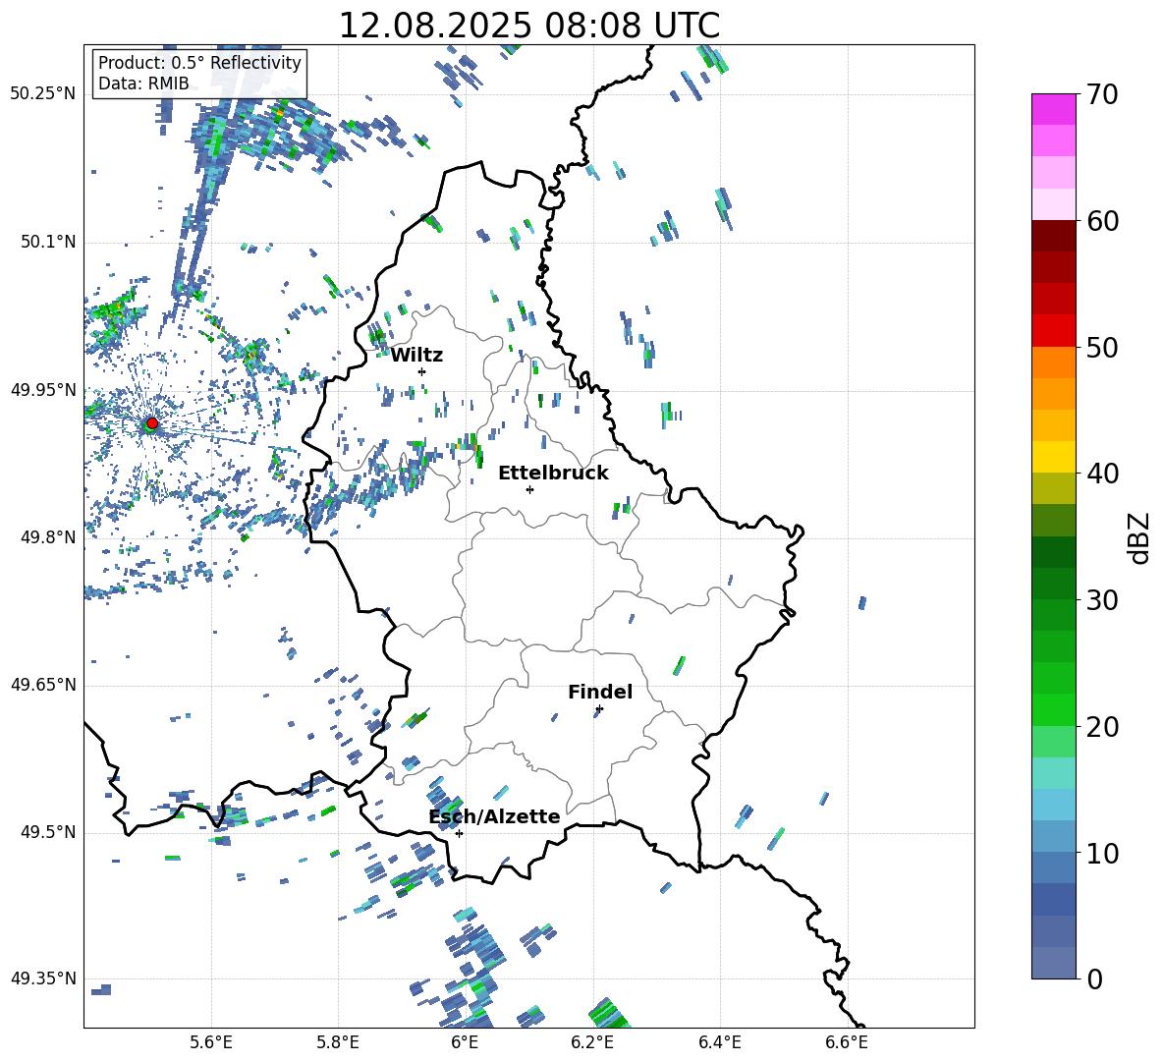Click the dark red segment below 60 dBZ
Screen dimensions: 1163x1062
pyautogui.click(x=1053, y=236)
